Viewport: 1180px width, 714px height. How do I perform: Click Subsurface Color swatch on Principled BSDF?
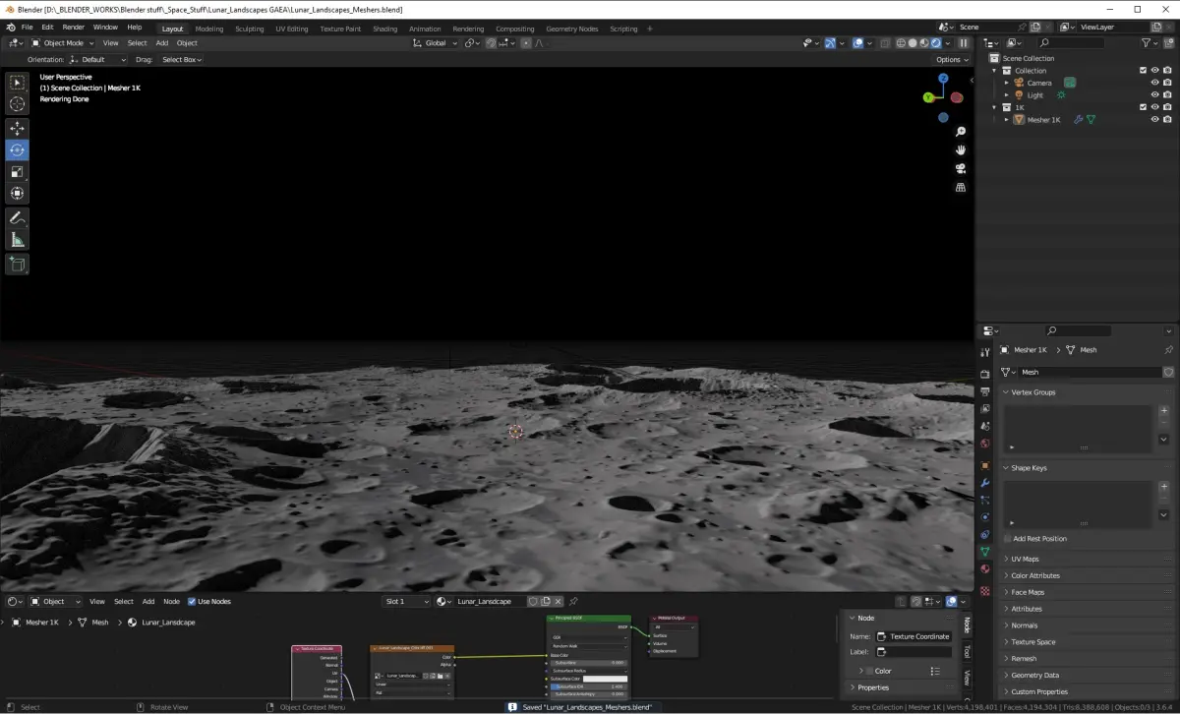point(605,679)
